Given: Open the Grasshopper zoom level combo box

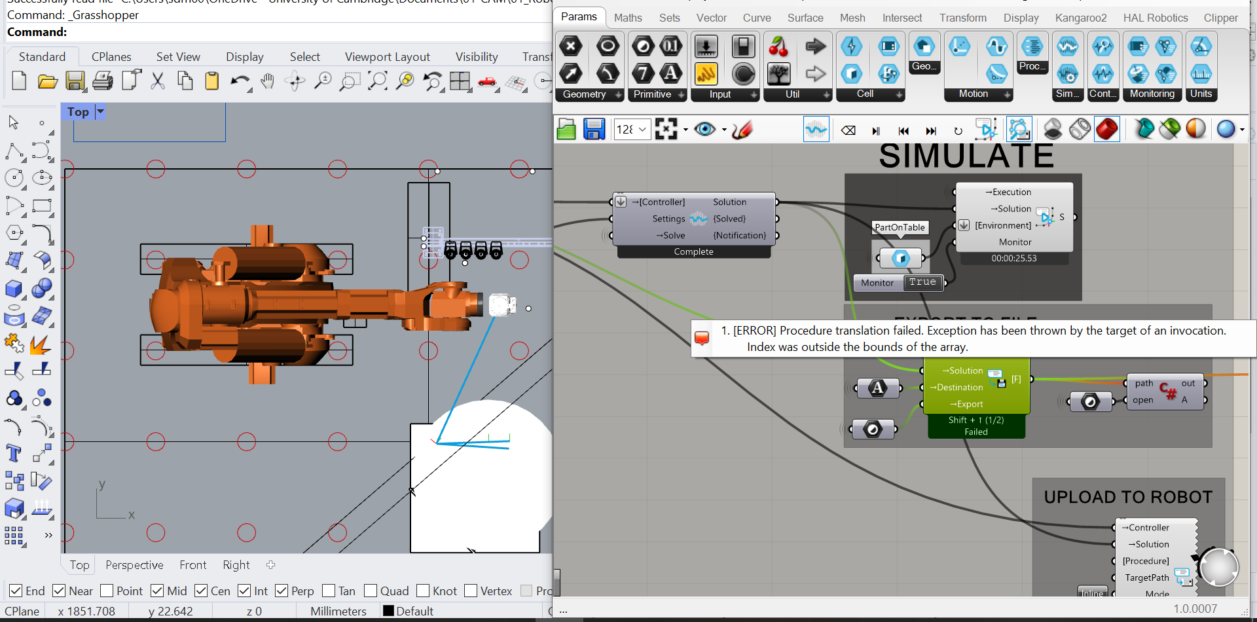Looking at the screenshot, I should click(642, 129).
